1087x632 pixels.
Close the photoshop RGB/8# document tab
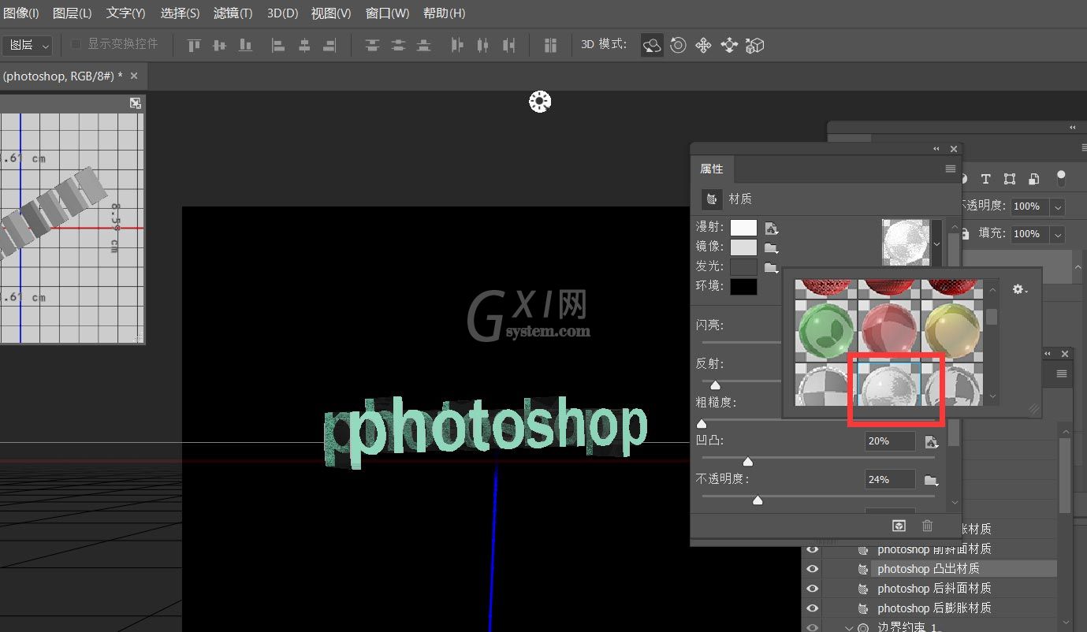click(134, 76)
